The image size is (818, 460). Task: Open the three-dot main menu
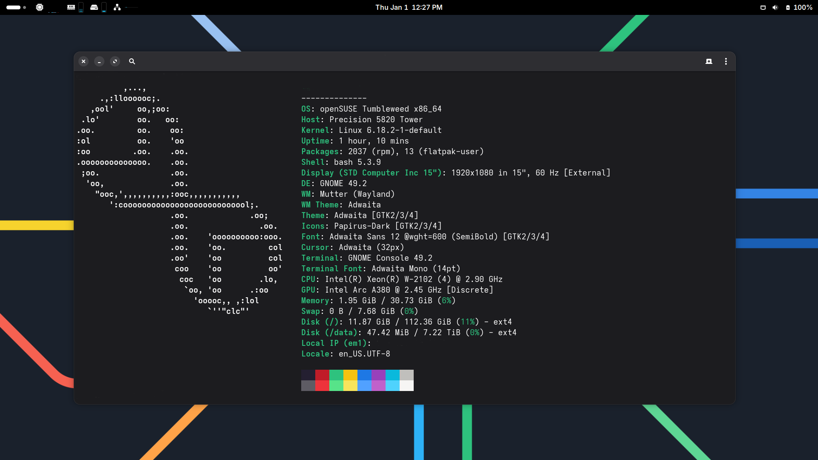coord(726,61)
